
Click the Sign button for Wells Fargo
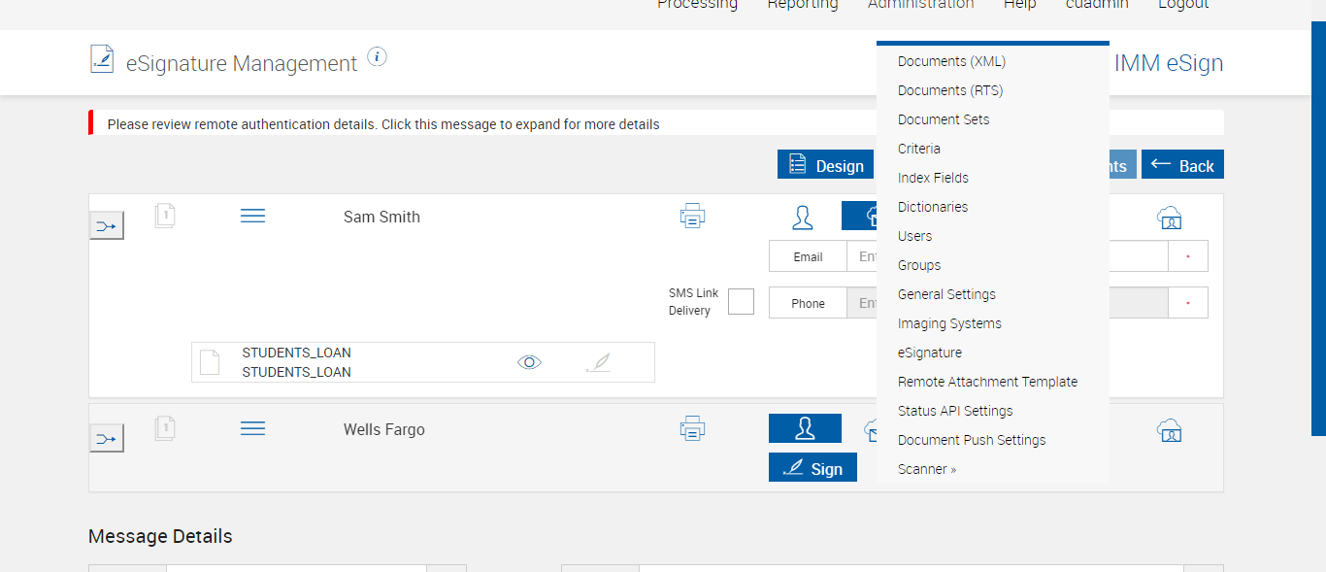point(812,468)
